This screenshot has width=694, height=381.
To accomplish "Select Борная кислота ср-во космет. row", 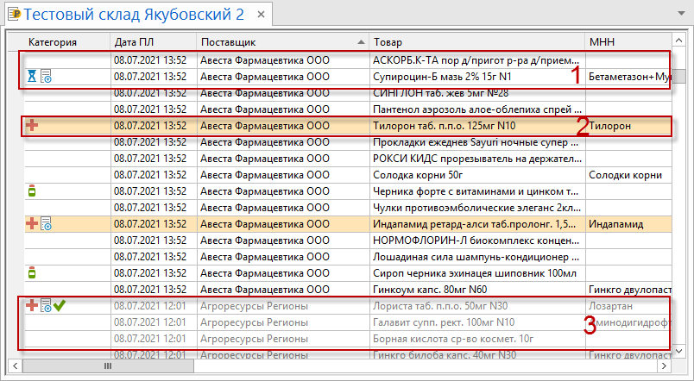I will click(349, 338).
